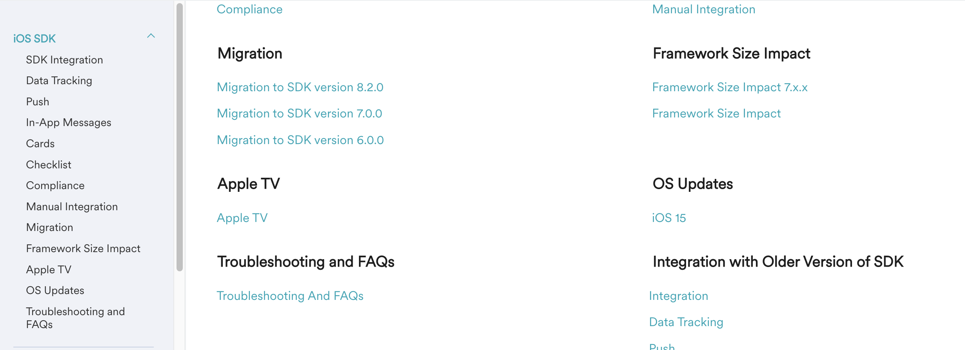Open the Apple TV content link
The image size is (965, 350).
click(x=242, y=218)
